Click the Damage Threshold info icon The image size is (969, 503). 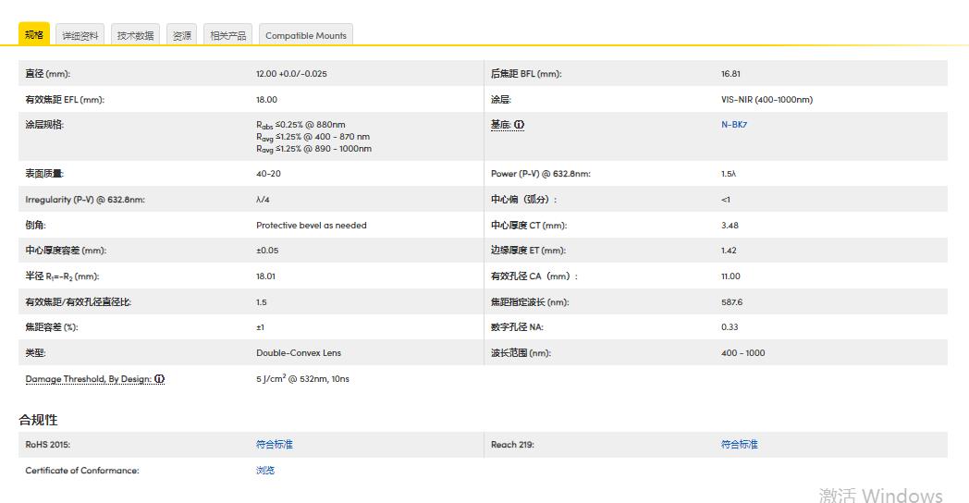pyautogui.click(x=159, y=379)
